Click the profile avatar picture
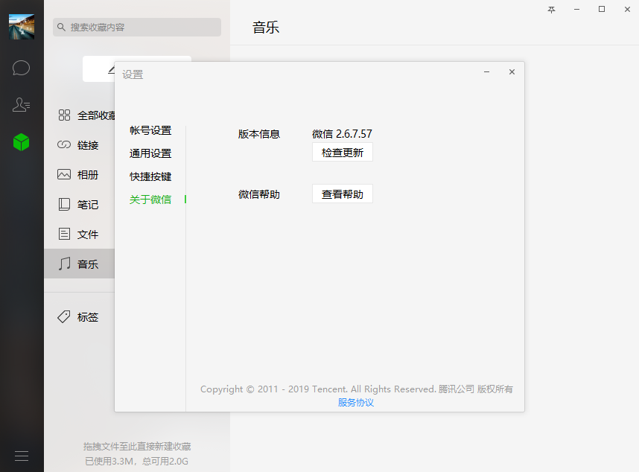639x472 pixels. (x=22, y=27)
